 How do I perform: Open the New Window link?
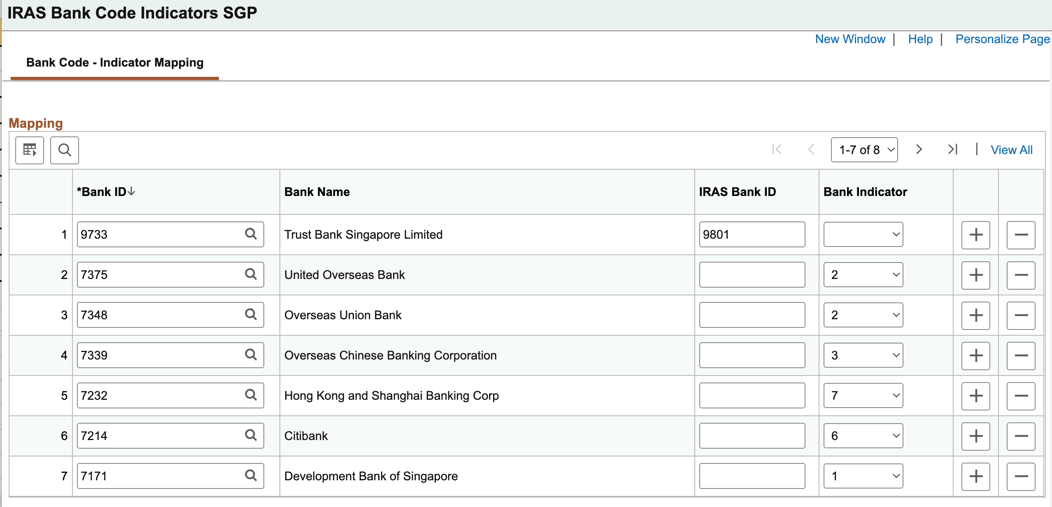850,39
